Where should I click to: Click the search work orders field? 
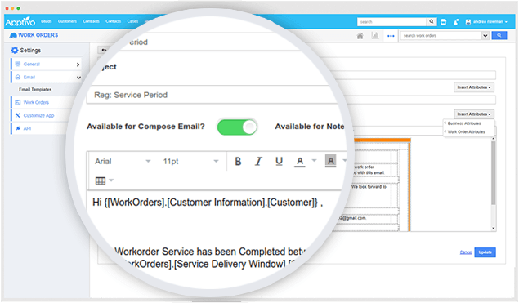[x=441, y=35]
